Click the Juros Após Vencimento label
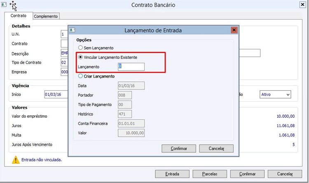The width and height of the screenshot is (309, 183). (32, 144)
